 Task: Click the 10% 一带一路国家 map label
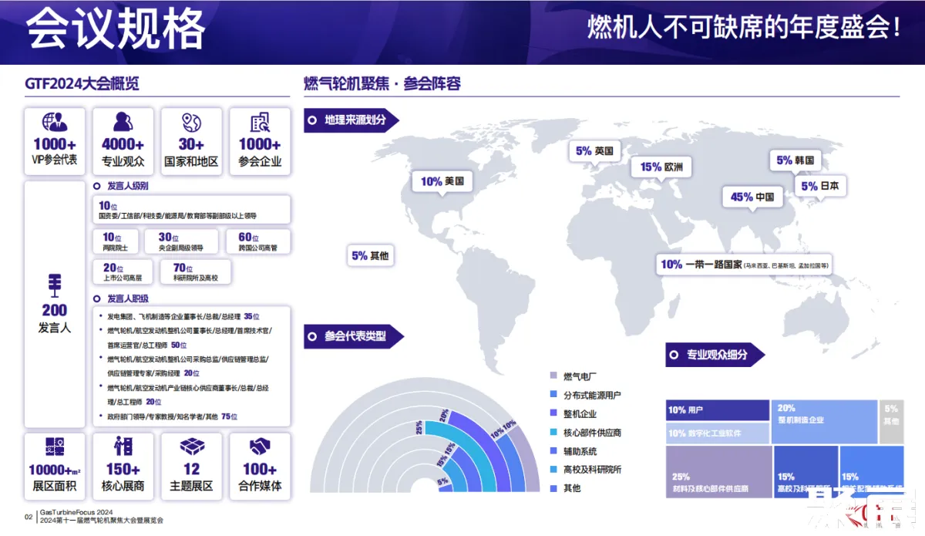(745, 265)
